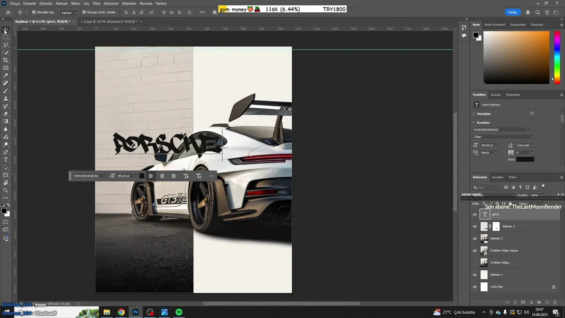Open the Clean font style dropdown

pyautogui.click(x=531, y=137)
